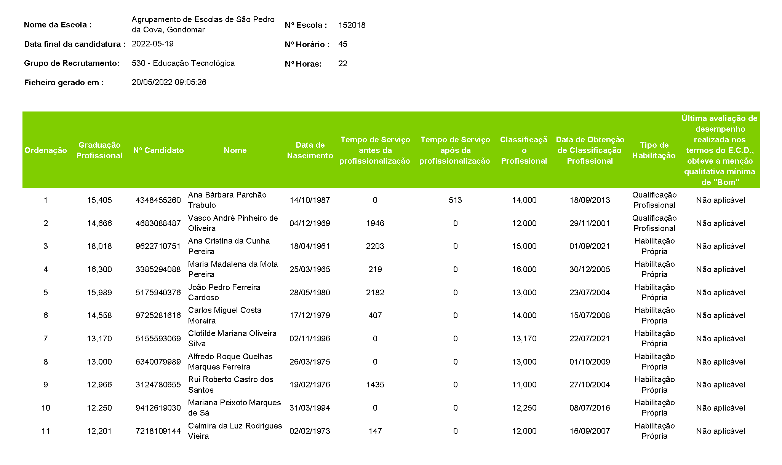Click the Grupo de Recrutamento label
Viewport: 782px width, 465px height.
(72, 63)
